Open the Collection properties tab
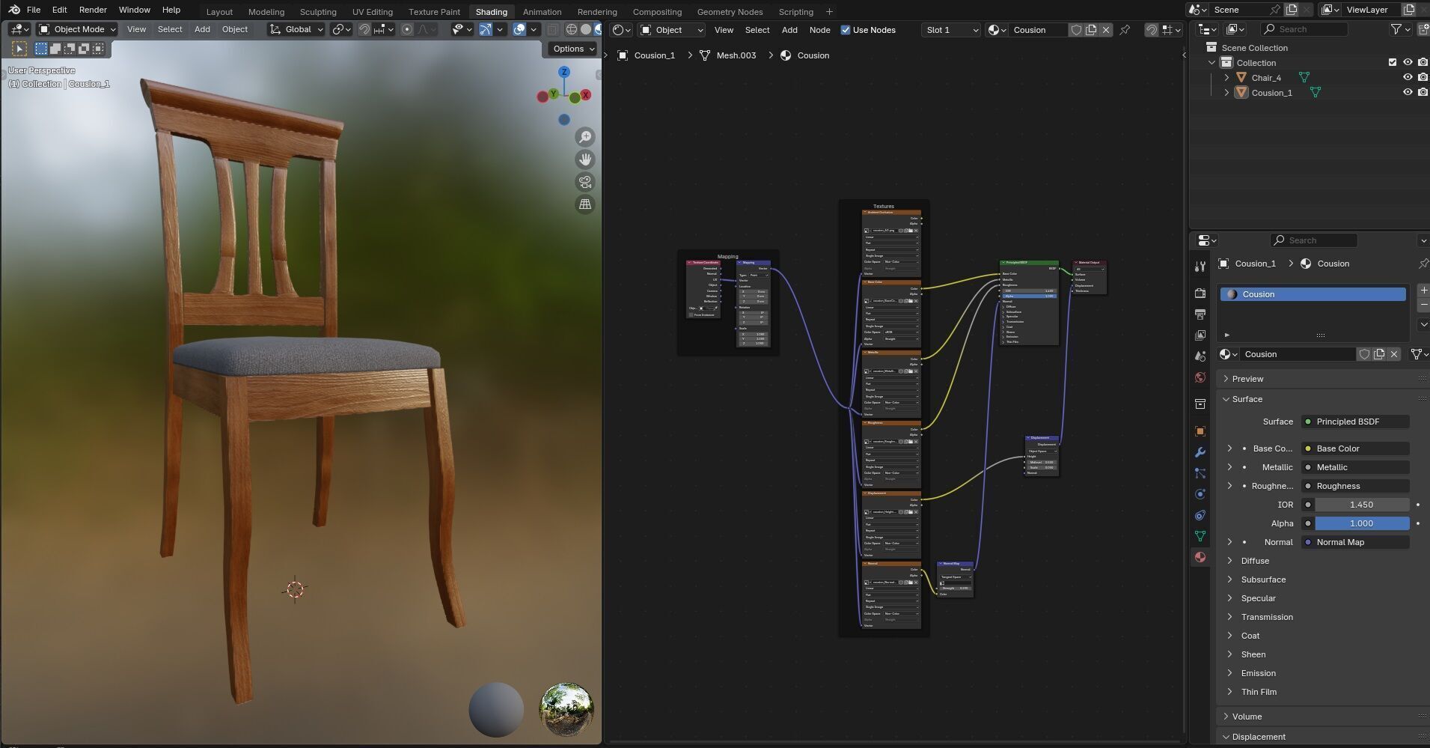Image resolution: width=1430 pixels, height=748 pixels. (x=1200, y=404)
